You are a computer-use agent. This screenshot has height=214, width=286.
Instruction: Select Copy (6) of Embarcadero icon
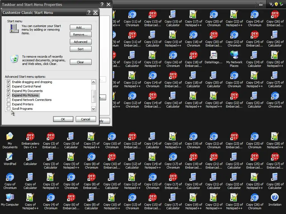tap(71, 202)
